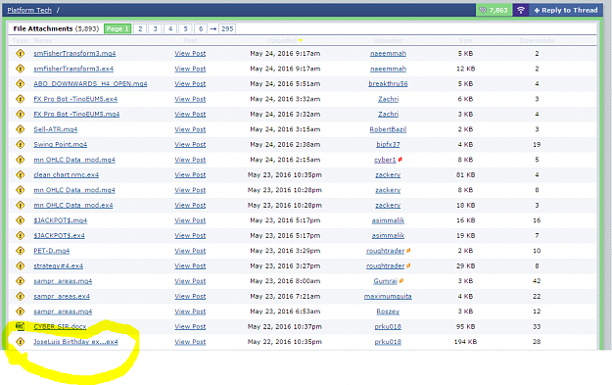Click the thread subscribe wifi icon

[521, 10]
